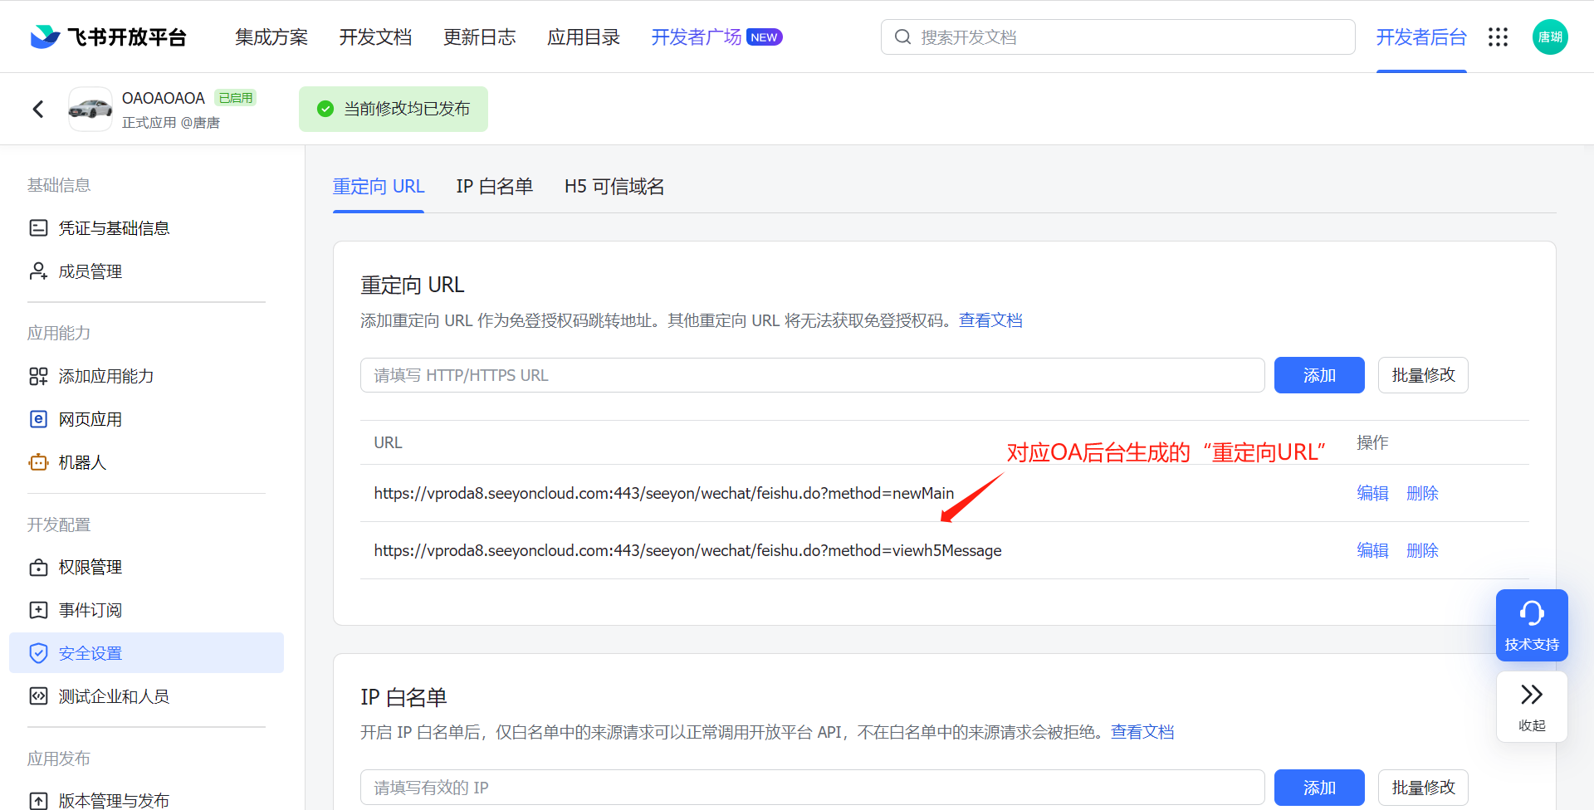This screenshot has height=810, width=1594.
Task: Click the green user avatar
Action: 1549,37
